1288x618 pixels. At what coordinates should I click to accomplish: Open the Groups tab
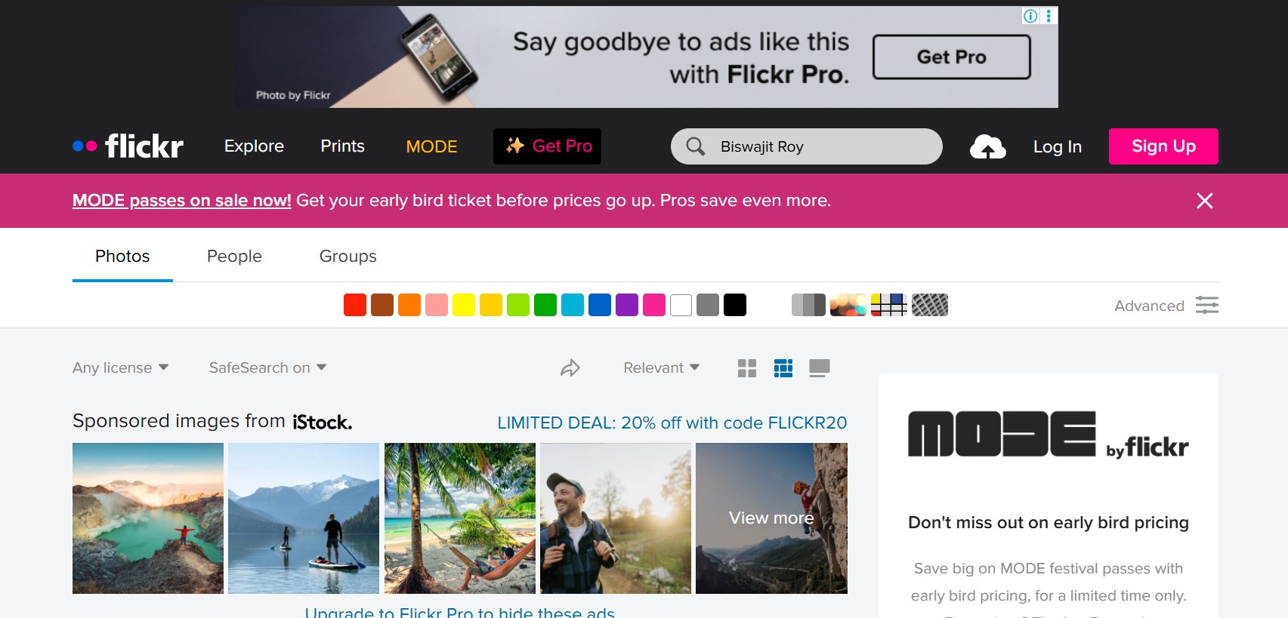tap(347, 257)
